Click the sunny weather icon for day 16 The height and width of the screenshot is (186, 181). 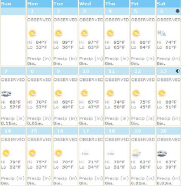(59, 153)
